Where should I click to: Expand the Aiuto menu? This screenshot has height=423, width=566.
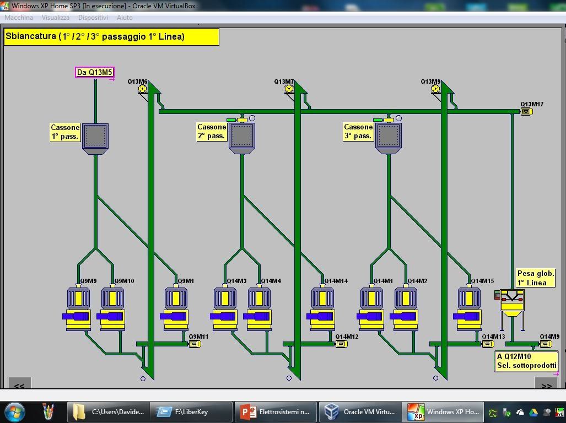click(x=125, y=18)
